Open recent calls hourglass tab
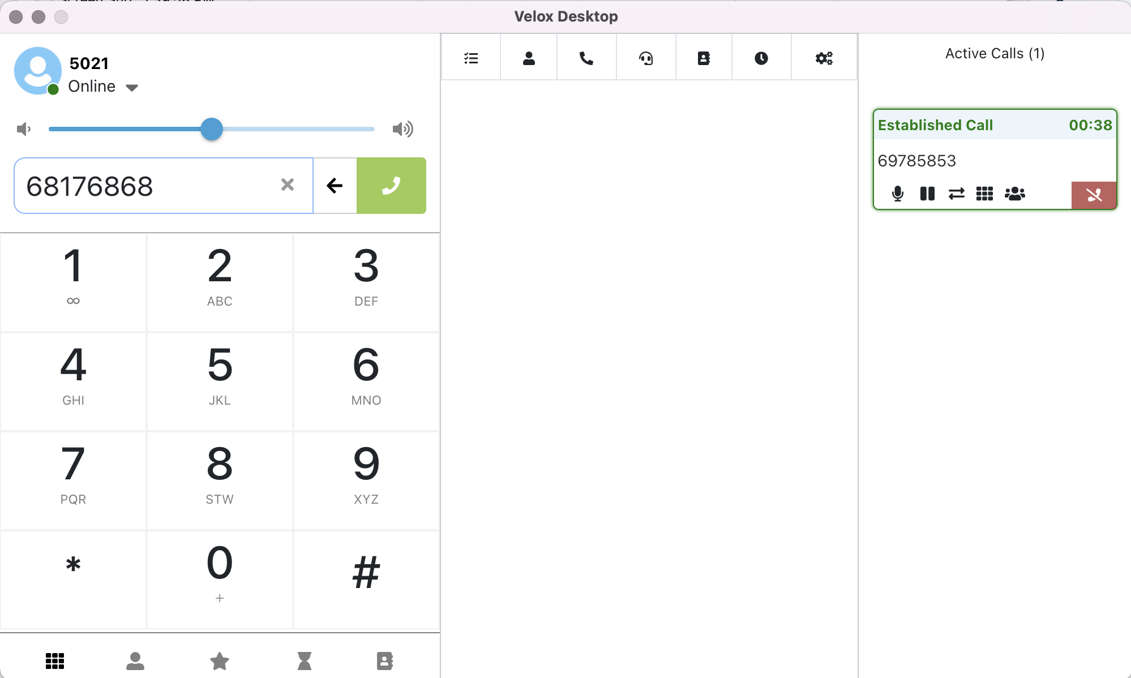Screen dimensions: 1131x678 [304, 660]
